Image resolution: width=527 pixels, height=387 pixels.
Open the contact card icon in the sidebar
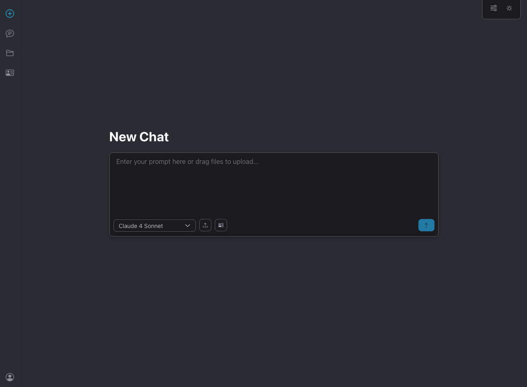coord(10,73)
